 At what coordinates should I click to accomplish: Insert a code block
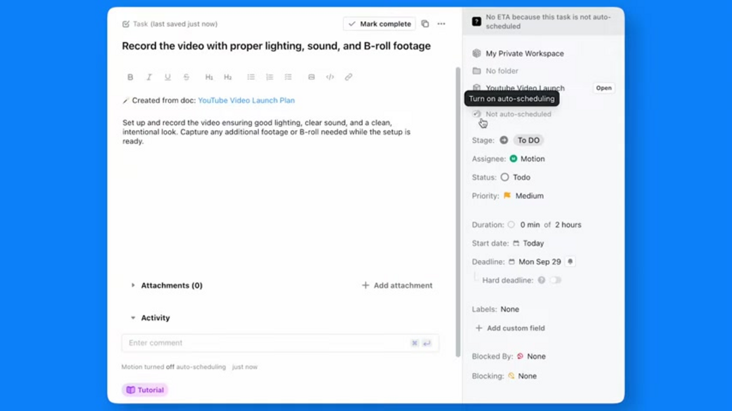[x=330, y=77]
